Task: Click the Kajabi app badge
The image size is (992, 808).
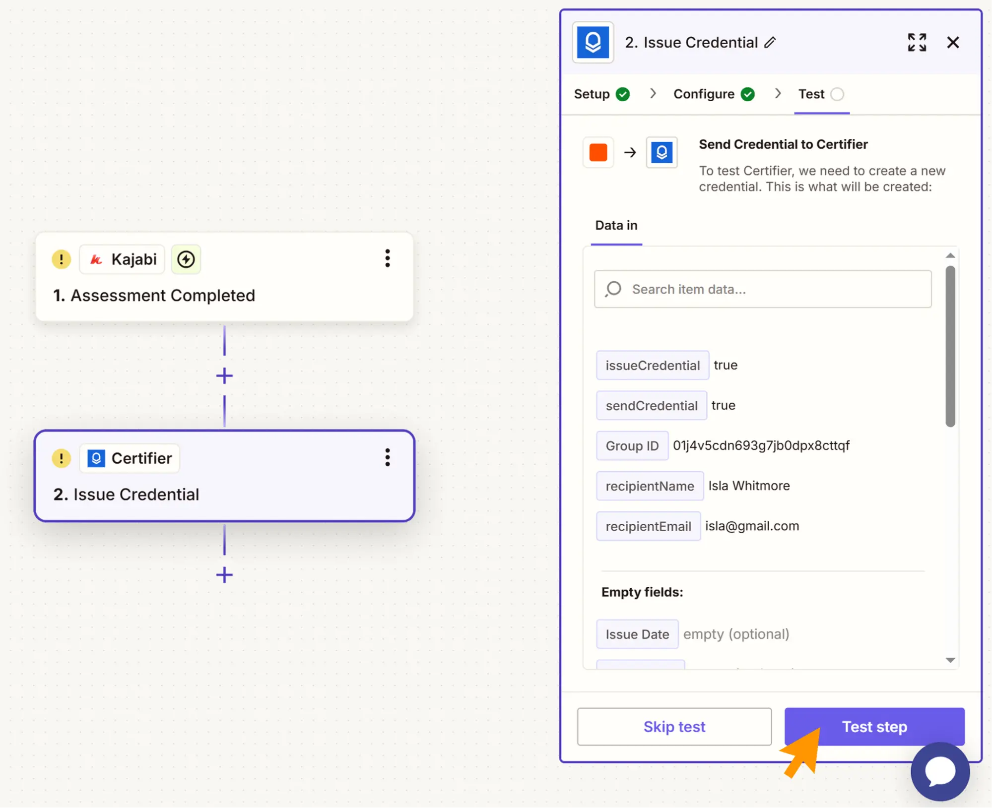Action: [122, 259]
